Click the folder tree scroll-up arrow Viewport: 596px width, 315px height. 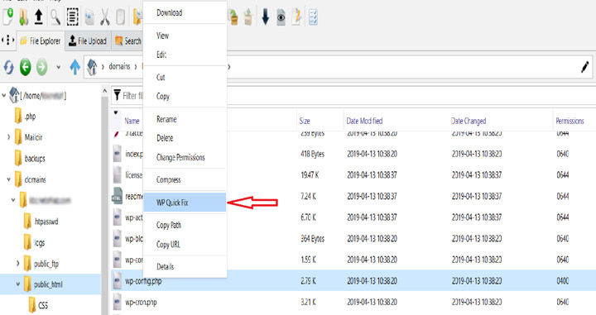point(104,91)
